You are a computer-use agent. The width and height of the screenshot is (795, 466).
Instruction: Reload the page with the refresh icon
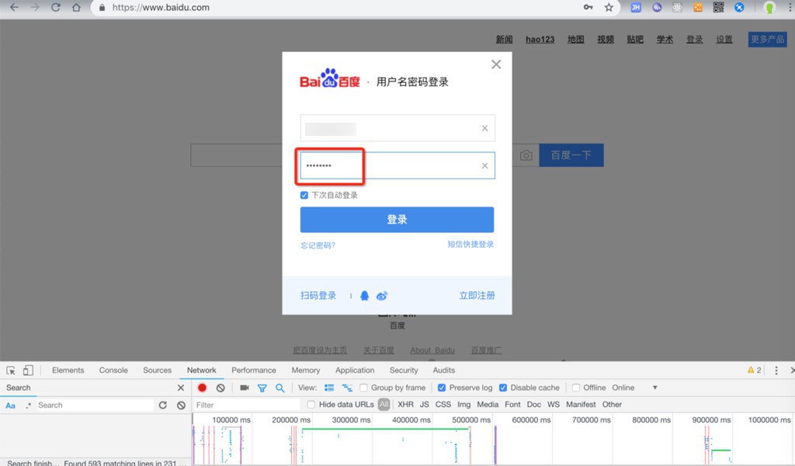(x=56, y=7)
